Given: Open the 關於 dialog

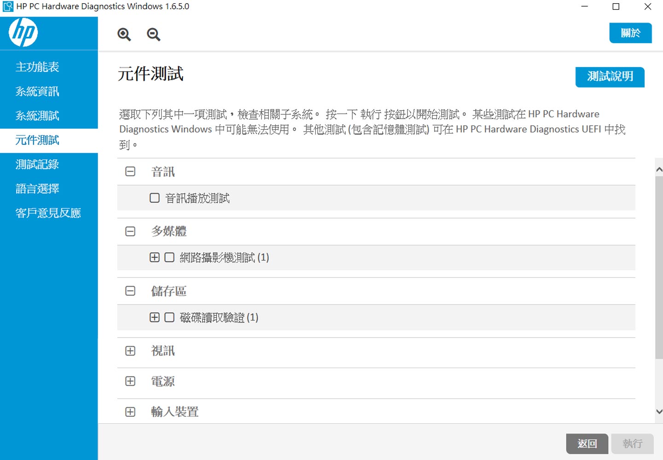Looking at the screenshot, I should tap(631, 33).
